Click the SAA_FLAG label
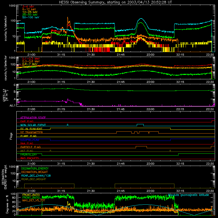The width and height of the screenshot is (218, 218). point(27,143)
